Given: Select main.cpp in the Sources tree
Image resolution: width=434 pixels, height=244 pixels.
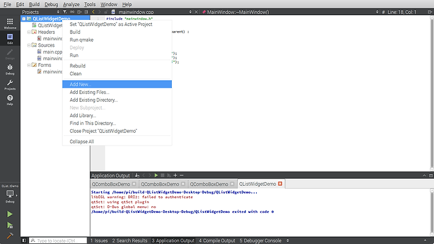Looking at the screenshot, I should pyautogui.click(x=52, y=52).
